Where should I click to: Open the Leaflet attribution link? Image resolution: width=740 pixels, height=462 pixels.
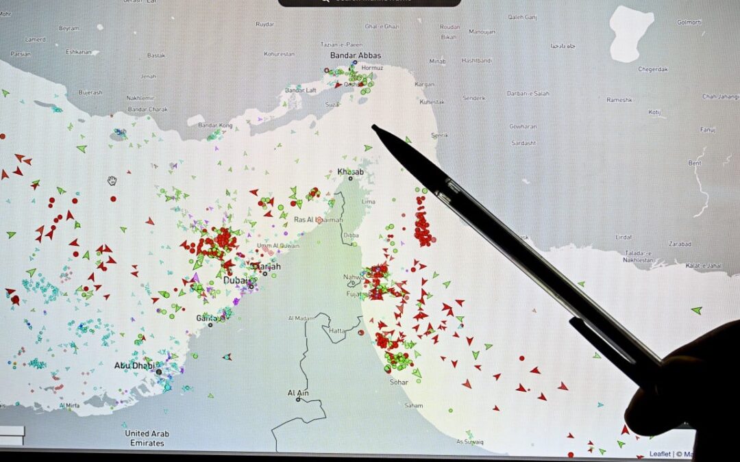660,454
